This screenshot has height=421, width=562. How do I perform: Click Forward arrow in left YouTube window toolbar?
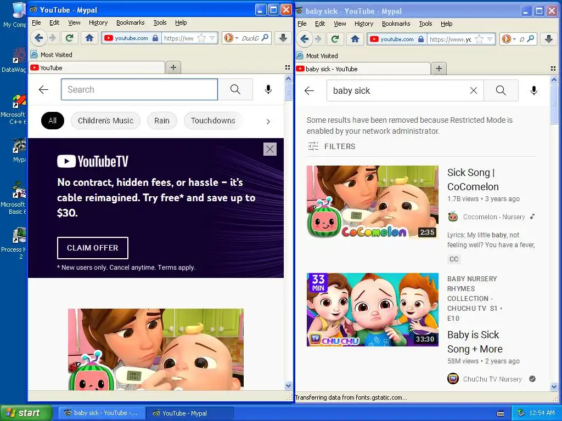click(52, 38)
